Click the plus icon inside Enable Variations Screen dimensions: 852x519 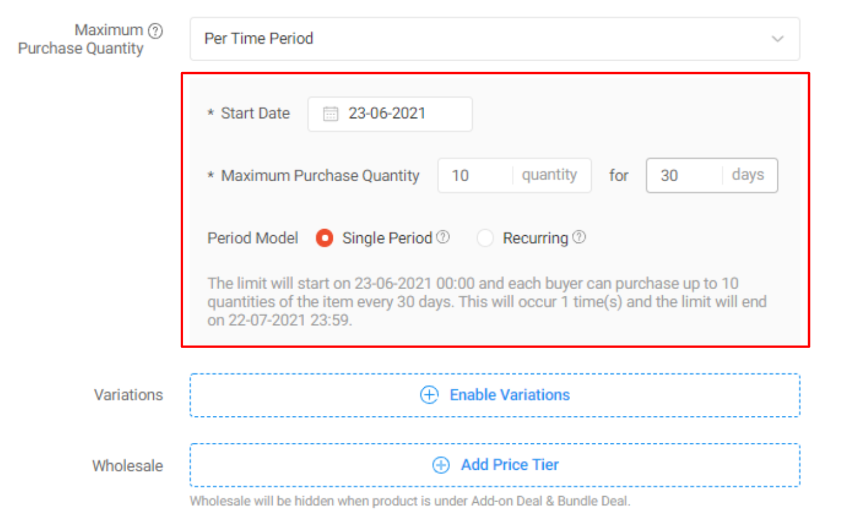point(428,395)
